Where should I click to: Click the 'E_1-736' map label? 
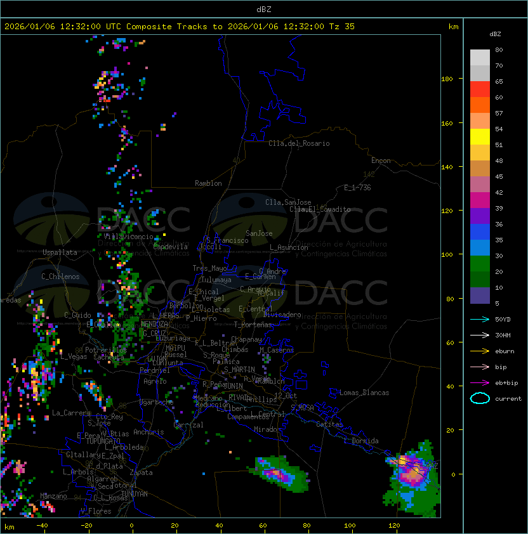click(x=357, y=188)
